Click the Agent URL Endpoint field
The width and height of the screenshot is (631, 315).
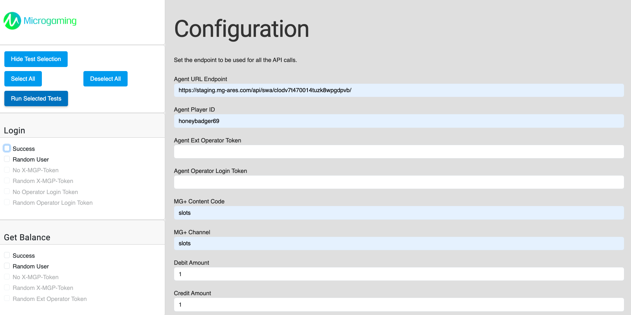[399, 90]
